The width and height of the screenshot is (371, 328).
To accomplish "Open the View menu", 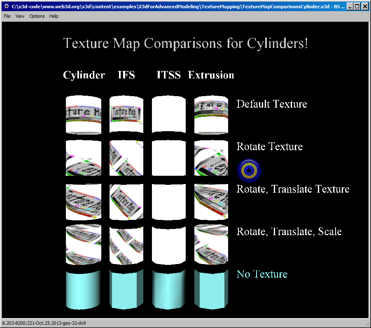I will 20,16.
